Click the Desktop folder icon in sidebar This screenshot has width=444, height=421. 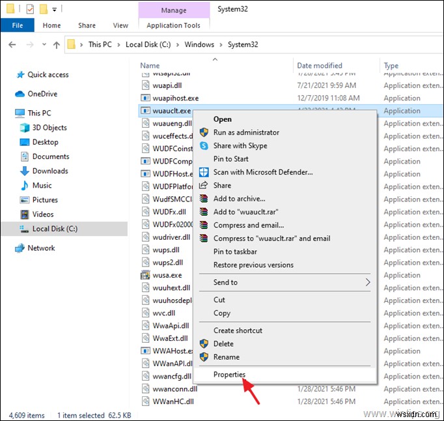pyautogui.click(x=25, y=142)
